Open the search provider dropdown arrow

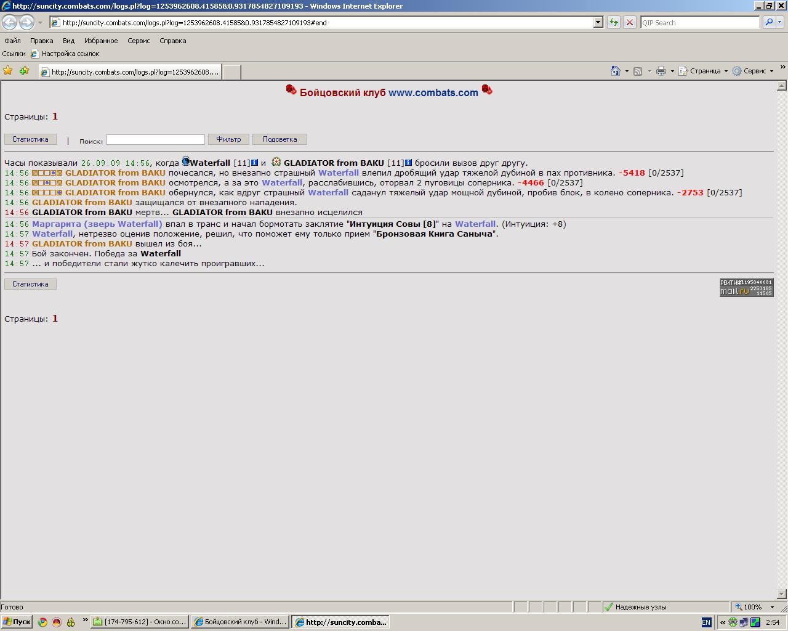coord(780,22)
